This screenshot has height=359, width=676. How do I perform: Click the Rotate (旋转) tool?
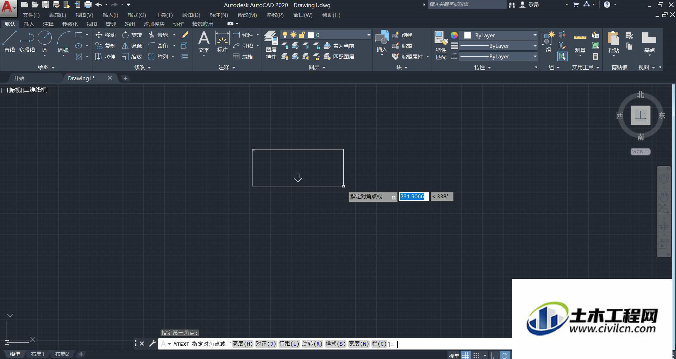132,35
